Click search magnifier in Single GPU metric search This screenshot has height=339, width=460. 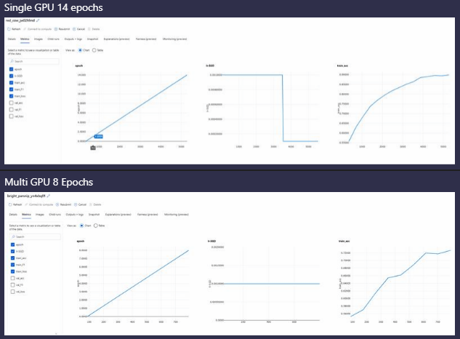12,61
